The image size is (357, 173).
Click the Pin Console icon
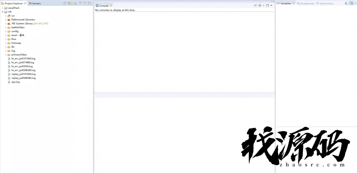pyautogui.click(x=255, y=6)
